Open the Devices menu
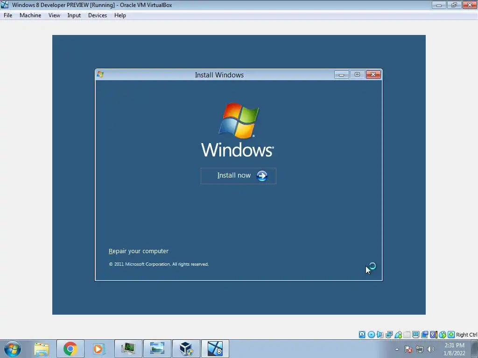Viewport: 478px width, 358px height. point(98,15)
